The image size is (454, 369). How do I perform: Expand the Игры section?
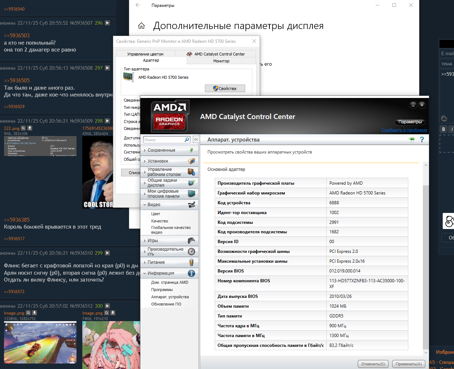point(169,241)
